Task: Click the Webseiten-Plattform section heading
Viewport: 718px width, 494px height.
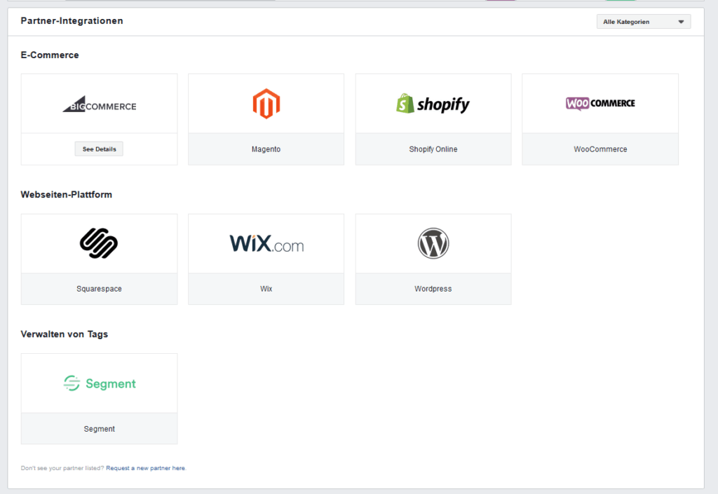Action: click(x=66, y=195)
